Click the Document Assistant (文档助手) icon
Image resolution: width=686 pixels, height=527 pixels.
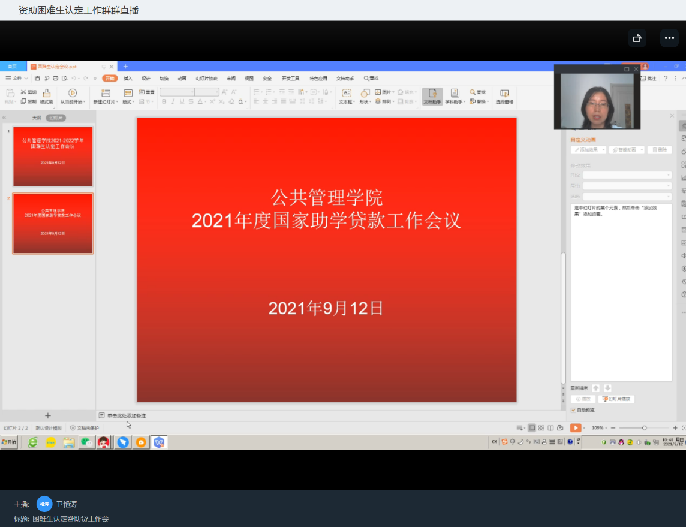(432, 93)
